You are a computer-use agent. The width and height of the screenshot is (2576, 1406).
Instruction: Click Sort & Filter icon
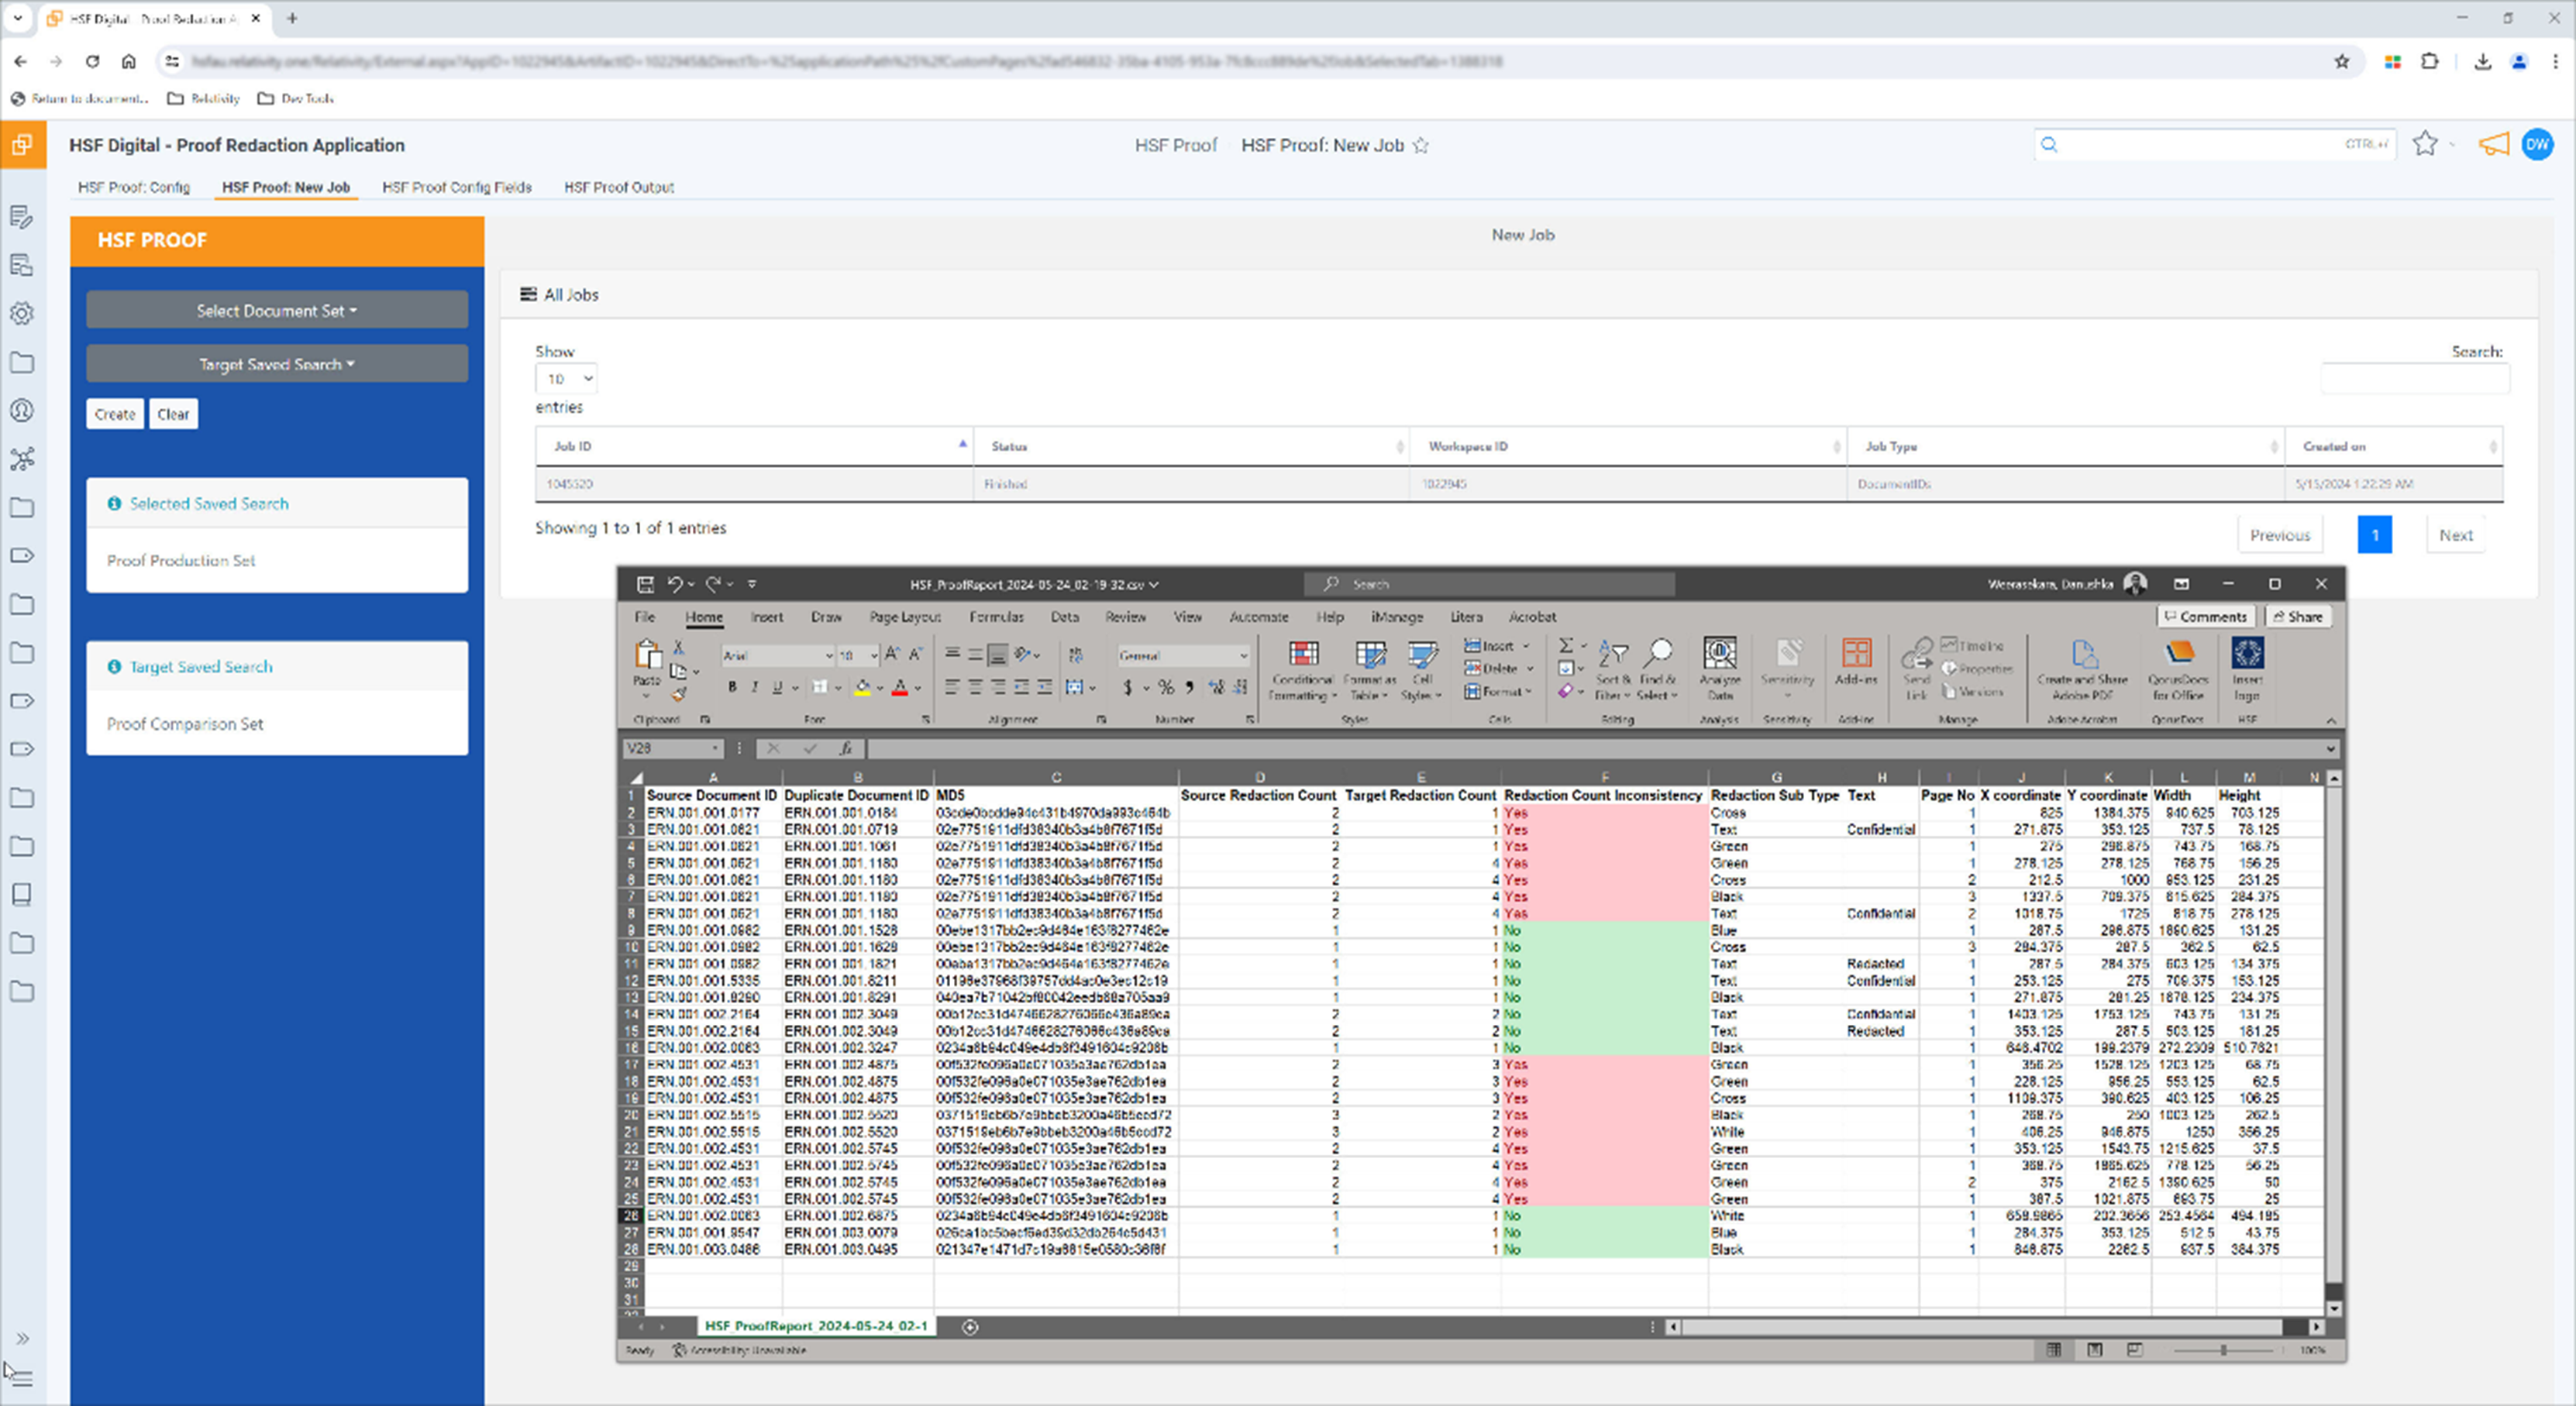tap(1611, 655)
